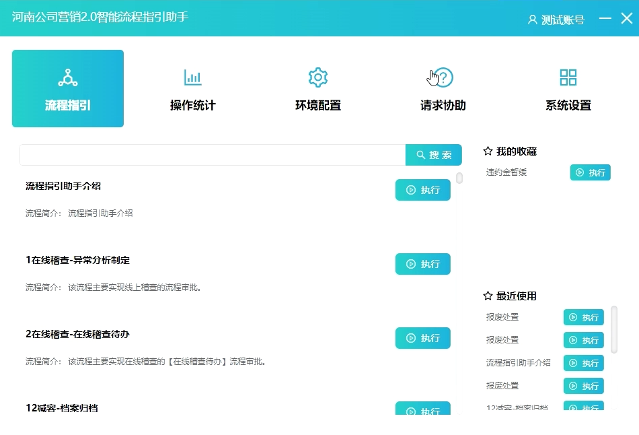Image resolution: width=639 pixels, height=435 pixels.
Task: Click the 环境配置 gear icon
Action: 317,77
